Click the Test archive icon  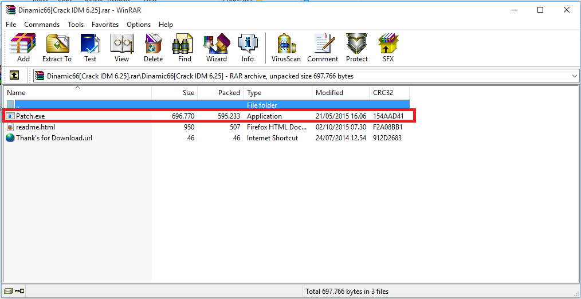click(90, 48)
